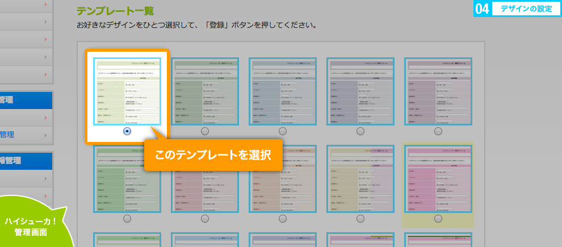Click the second red arrow under 報管理 header

point(45,196)
